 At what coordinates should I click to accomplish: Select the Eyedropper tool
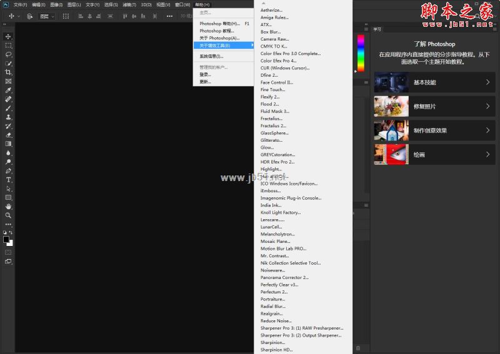[x=8, y=90]
